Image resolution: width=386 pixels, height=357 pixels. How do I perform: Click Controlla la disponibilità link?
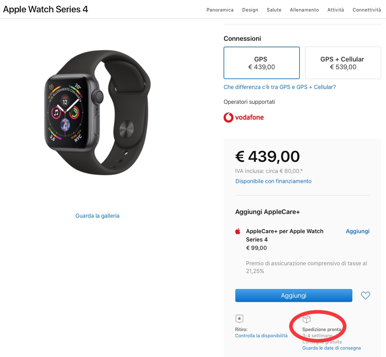tap(261, 336)
